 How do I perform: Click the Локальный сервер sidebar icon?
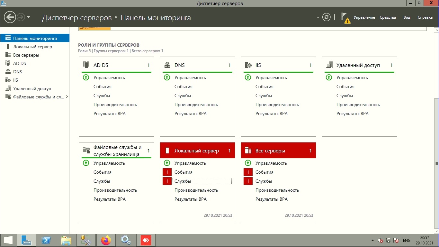pyautogui.click(x=8, y=47)
